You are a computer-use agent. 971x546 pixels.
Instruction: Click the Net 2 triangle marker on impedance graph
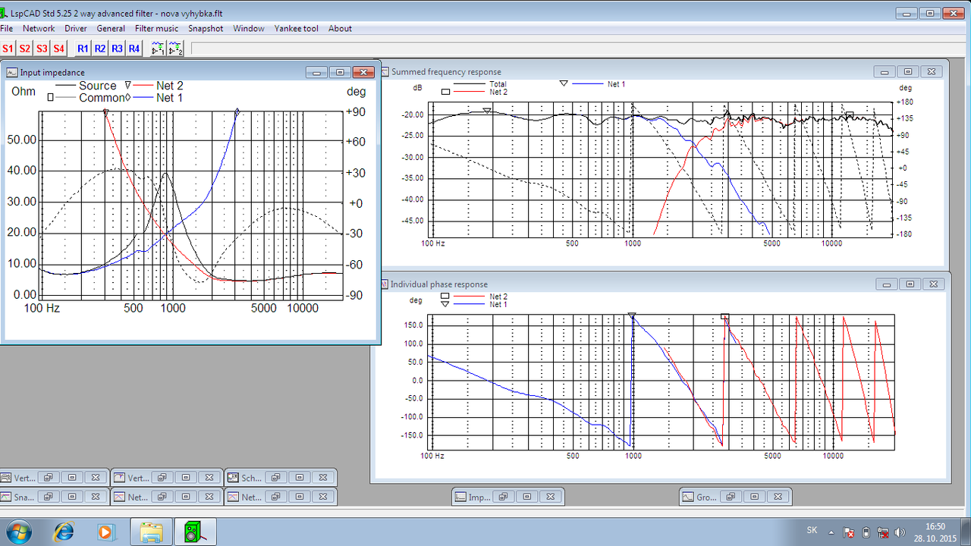coord(105,112)
